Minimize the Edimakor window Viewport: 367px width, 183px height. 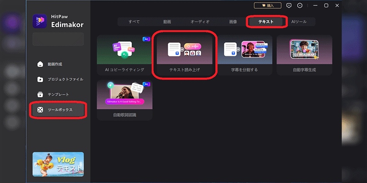(x=316, y=5)
